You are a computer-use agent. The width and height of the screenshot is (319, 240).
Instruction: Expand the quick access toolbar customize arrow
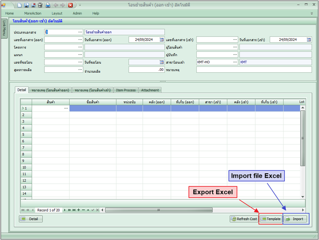click(80, 5)
